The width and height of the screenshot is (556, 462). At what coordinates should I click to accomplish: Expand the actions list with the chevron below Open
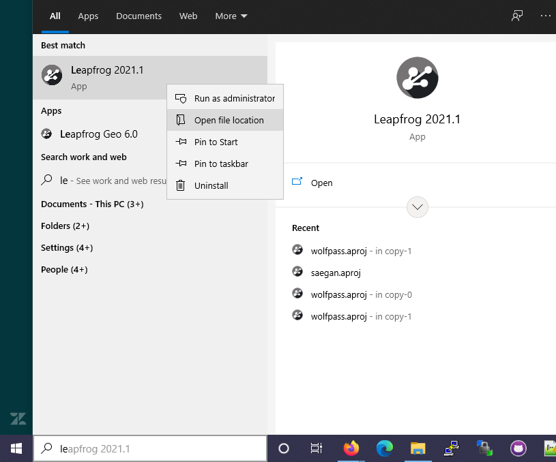click(x=417, y=207)
